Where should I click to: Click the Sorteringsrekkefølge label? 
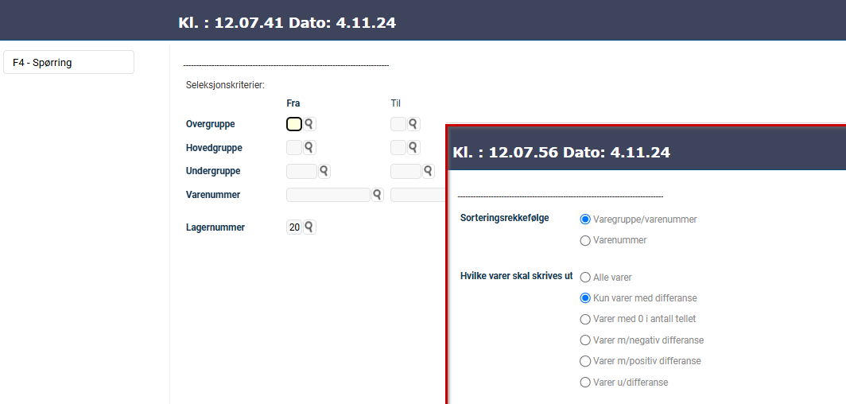504,219
